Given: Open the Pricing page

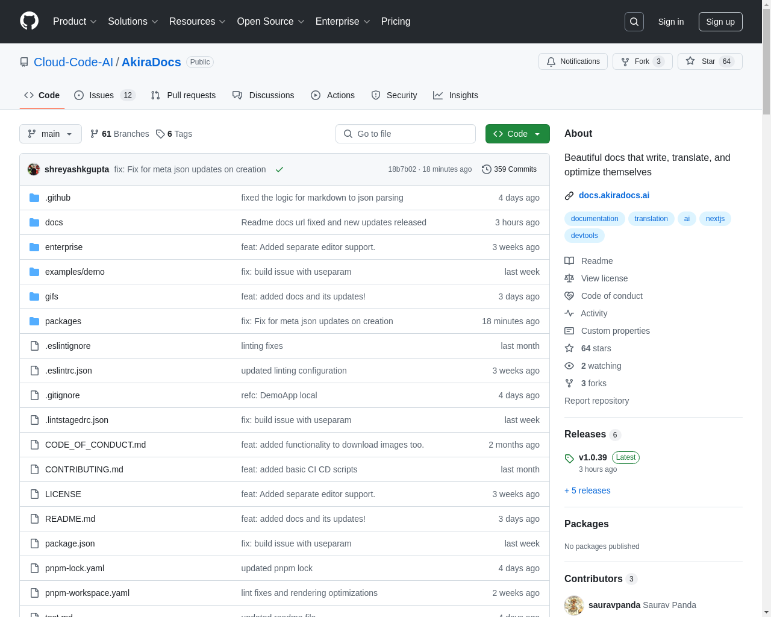Looking at the screenshot, I should [x=396, y=22].
